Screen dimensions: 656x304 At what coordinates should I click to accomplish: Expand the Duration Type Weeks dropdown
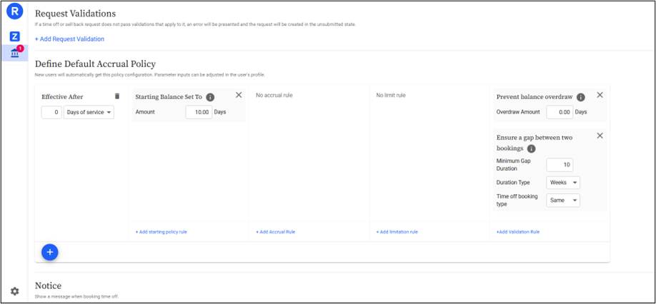click(563, 183)
